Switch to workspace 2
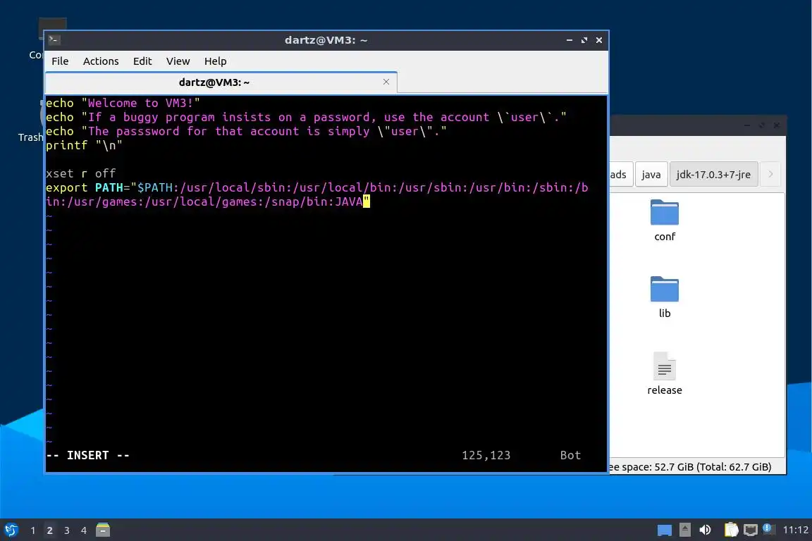 coord(50,530)
